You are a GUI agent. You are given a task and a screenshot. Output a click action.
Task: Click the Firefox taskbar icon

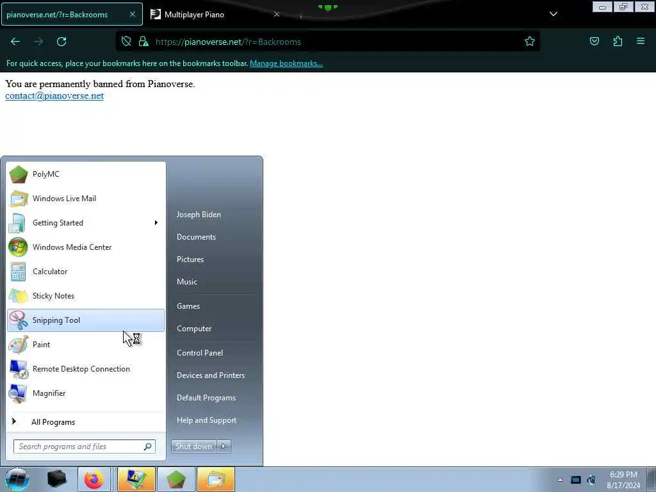pos(94,479)
